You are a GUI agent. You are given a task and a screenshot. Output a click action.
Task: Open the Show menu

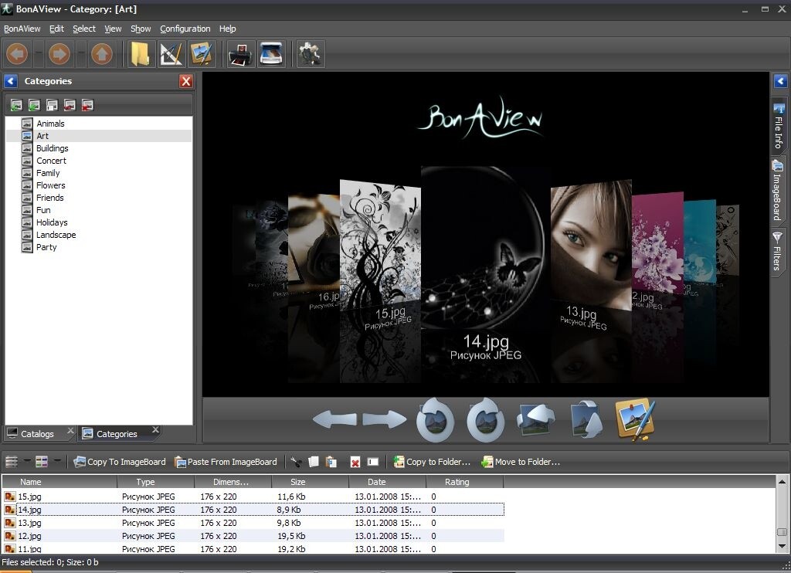click(141, 29)
